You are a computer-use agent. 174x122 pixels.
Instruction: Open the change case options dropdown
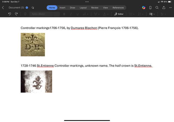coord(85,14)
